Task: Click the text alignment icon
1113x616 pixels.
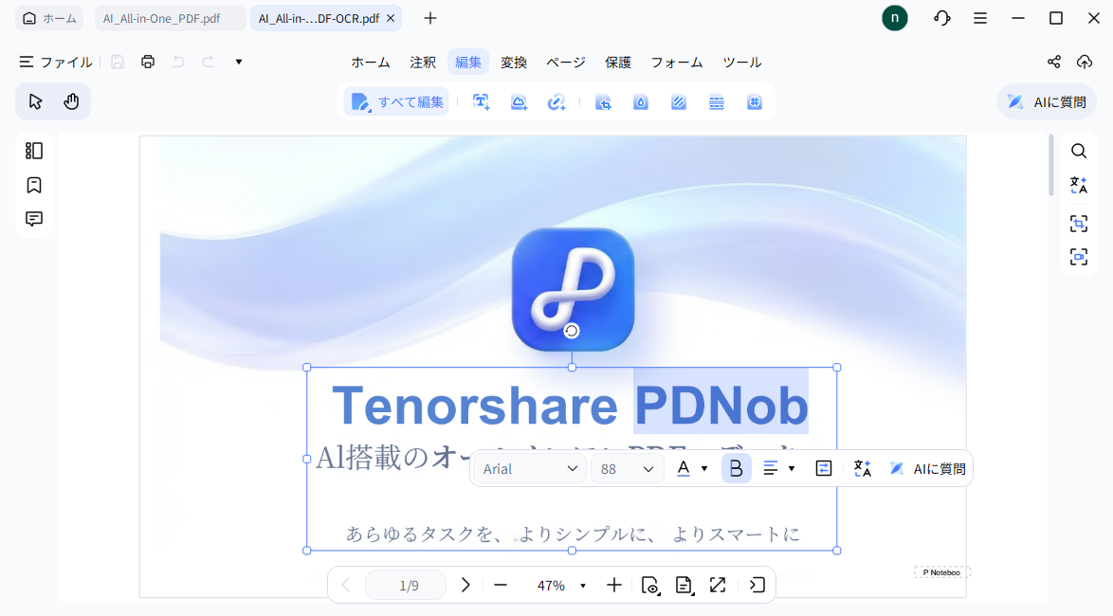Action: (x=771, y=468)
